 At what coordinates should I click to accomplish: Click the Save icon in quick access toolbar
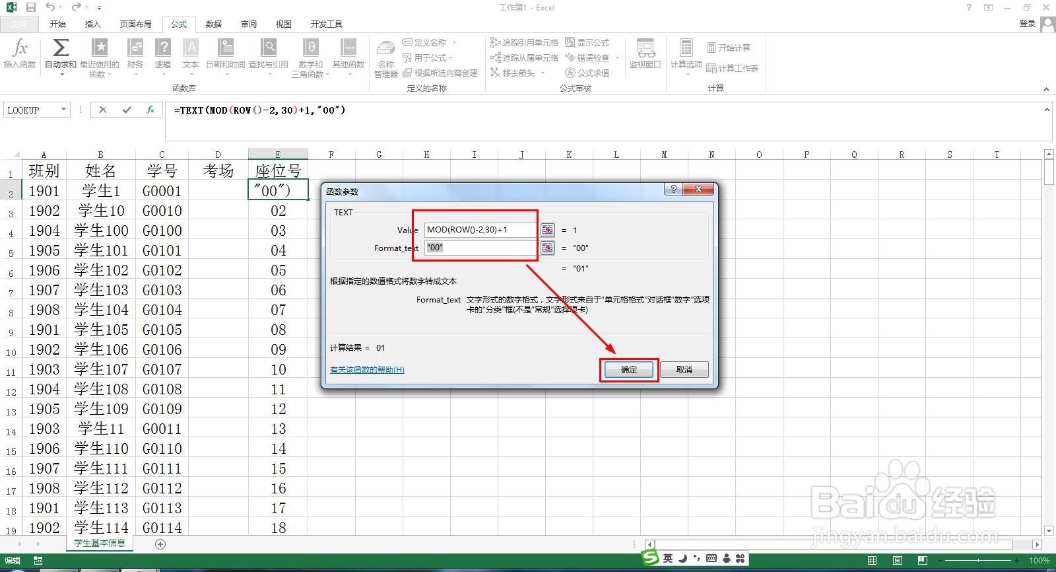pyautogui.click(x=30, y=7)
